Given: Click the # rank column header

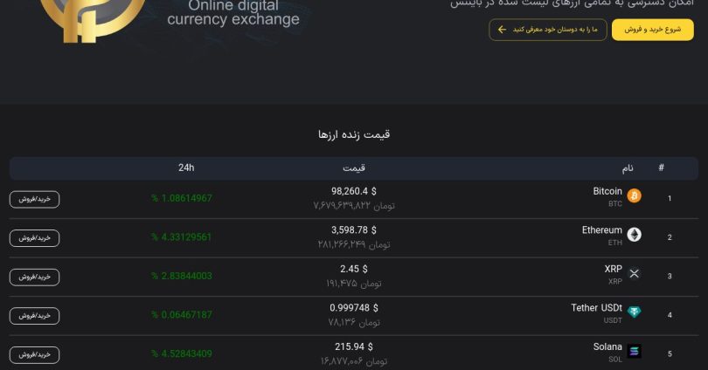Looking at the screenshot, I should tap(661, 168).
